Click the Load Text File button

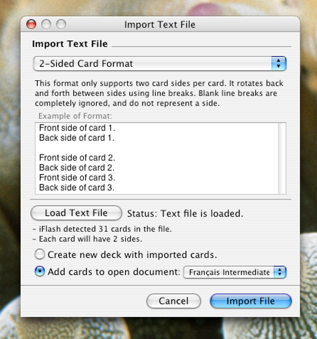point(76,213)
